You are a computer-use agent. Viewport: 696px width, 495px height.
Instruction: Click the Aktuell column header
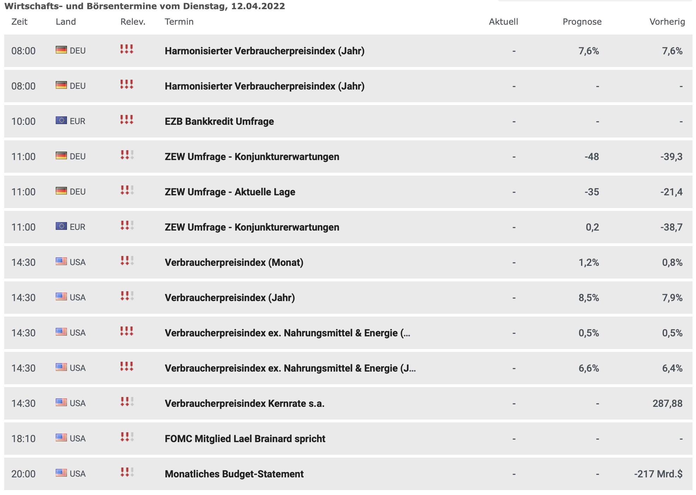pos(503,22)
